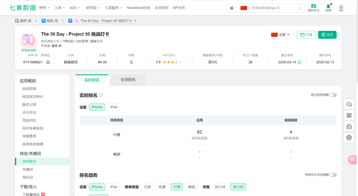The image size is (358, 196).
Task: Click the China flag in search bar
Action: click(x=244, y=8)
